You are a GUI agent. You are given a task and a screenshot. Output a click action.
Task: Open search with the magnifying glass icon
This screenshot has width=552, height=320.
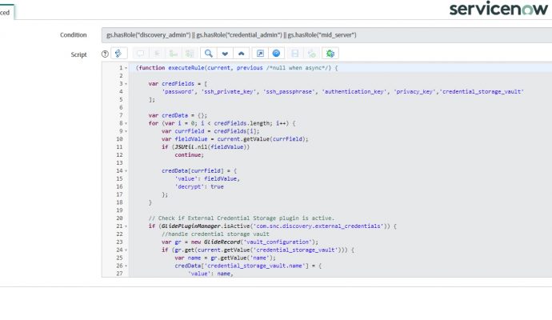pyautogui.click(x=208, y=54)
